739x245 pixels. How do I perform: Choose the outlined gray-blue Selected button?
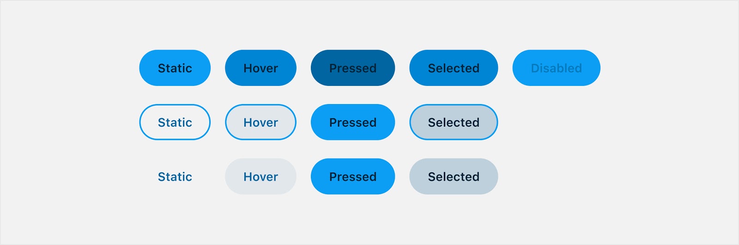454,122
